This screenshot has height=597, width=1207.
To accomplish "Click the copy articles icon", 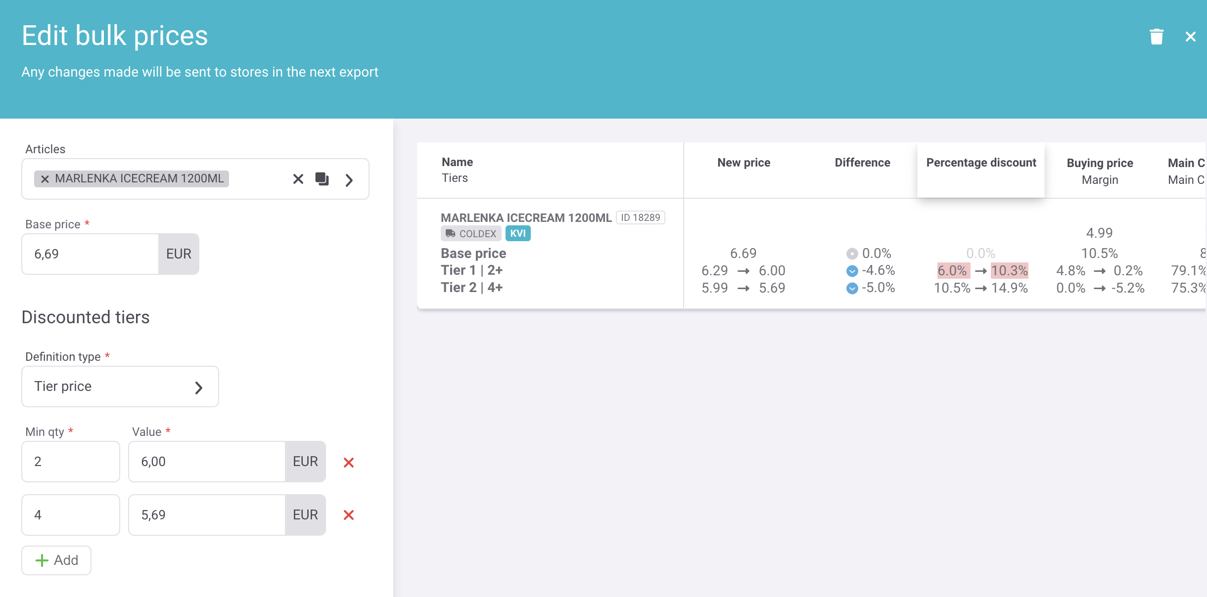I will pos(322,179).
